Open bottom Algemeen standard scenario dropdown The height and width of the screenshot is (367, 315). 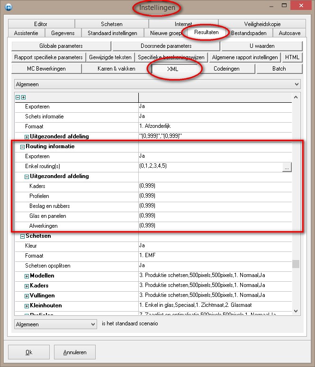click(x=55, y=324)
